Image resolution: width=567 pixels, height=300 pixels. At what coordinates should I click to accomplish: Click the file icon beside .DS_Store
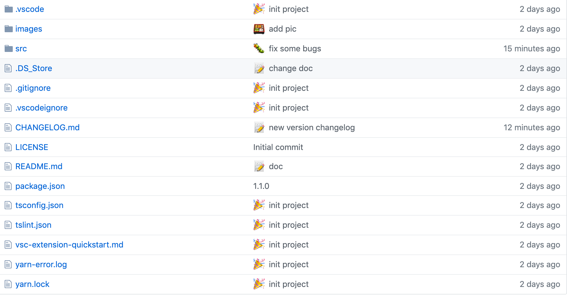point(7,68)
